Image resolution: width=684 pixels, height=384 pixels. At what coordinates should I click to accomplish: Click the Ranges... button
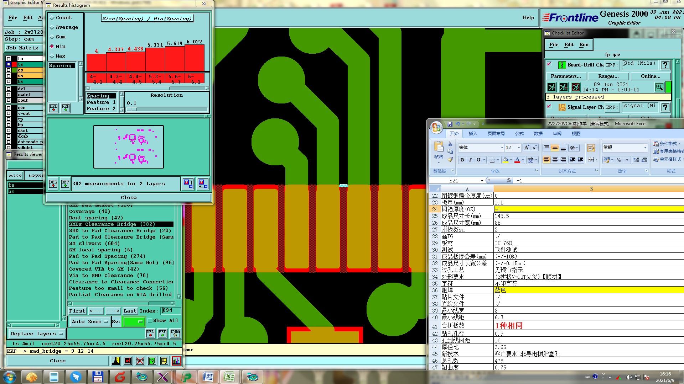click(608, 76)
